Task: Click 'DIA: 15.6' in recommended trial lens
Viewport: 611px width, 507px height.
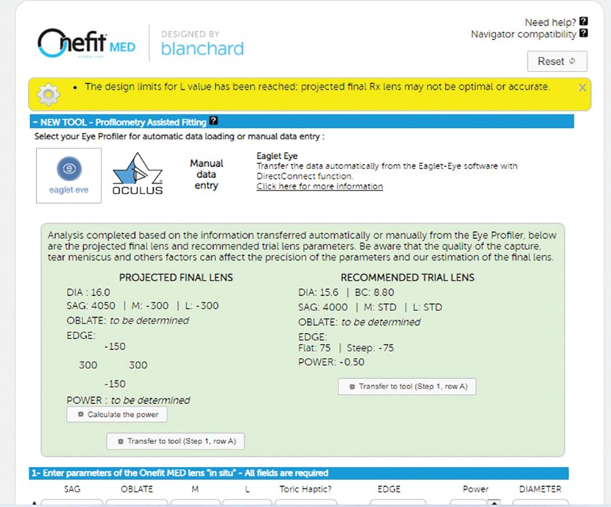Action: pyautogui.click(x=318, y=293)
